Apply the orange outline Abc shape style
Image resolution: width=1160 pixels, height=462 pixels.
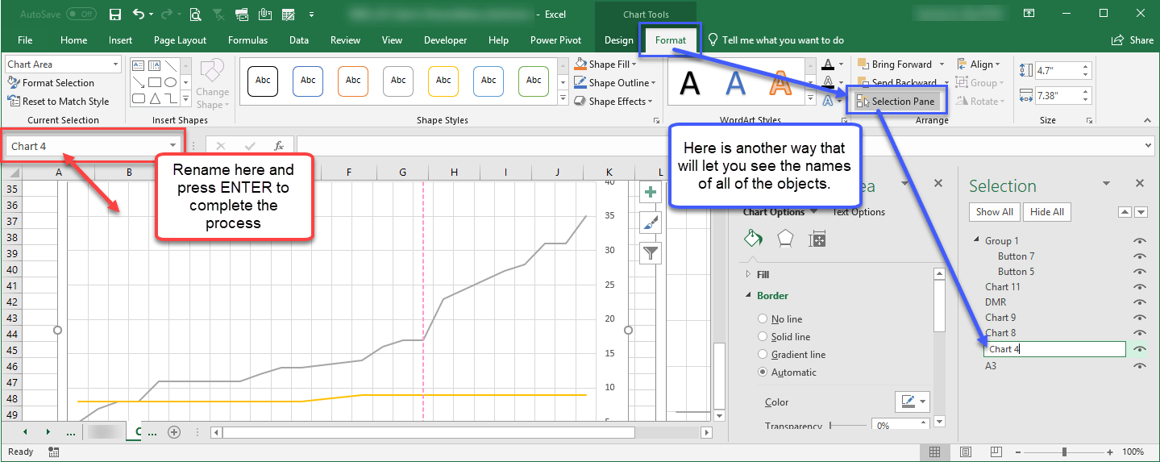pos(353,81)
